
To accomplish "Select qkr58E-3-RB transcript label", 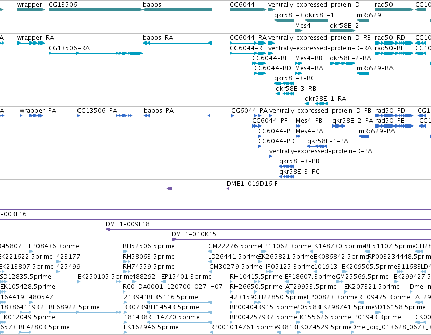I will click(x=296, y=89).
